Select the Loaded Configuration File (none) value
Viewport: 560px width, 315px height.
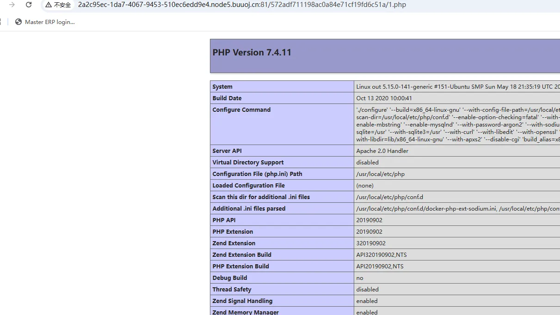point(365,186)
